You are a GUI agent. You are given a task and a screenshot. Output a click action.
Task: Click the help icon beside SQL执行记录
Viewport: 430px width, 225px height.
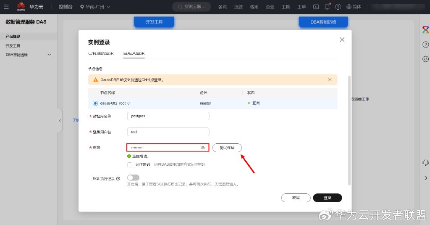118,179
